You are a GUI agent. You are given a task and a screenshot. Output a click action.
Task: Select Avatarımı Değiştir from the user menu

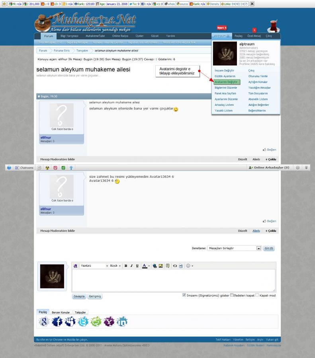coord(226,82)
